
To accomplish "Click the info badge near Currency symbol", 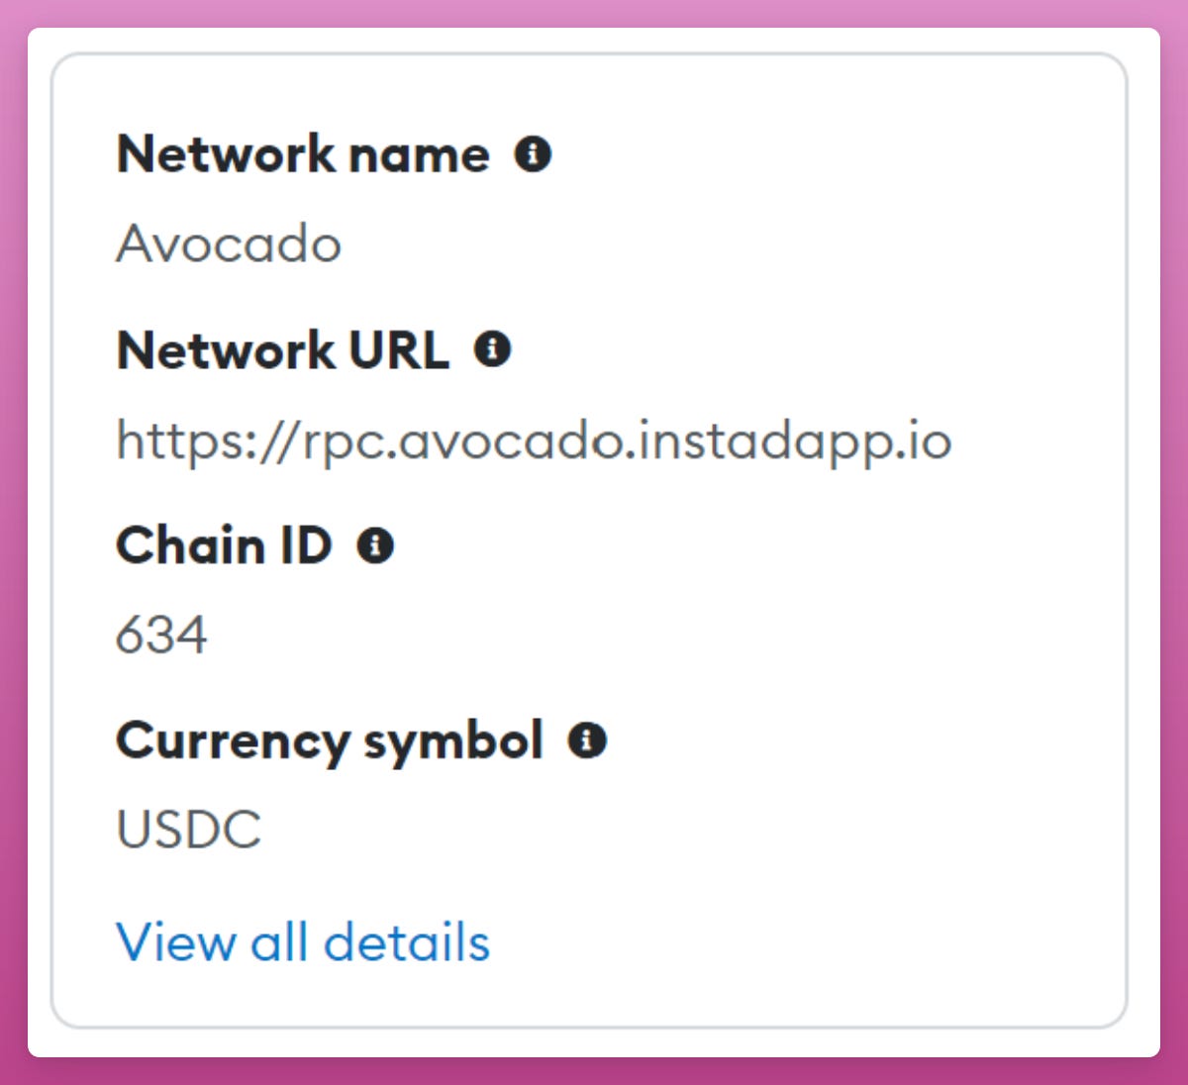I will 588,740.
